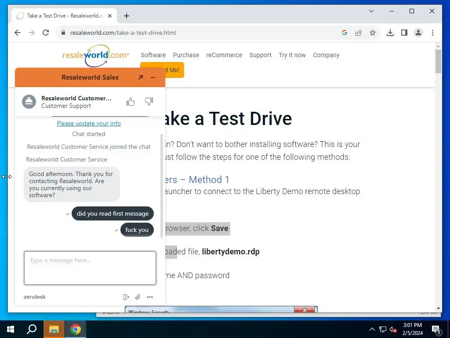Rate the chat with thumbs up

click(130, 102)
